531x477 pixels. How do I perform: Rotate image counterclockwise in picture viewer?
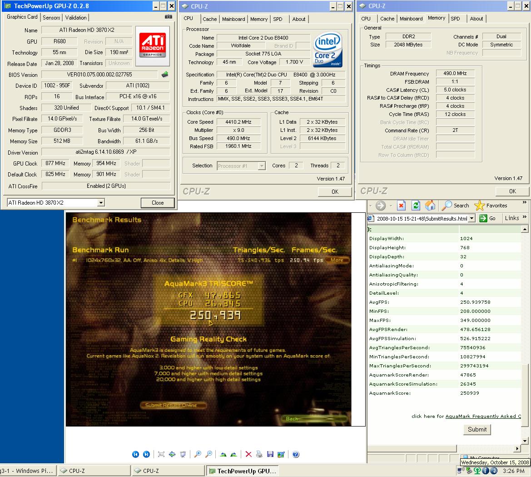click(x=233, y=454)
